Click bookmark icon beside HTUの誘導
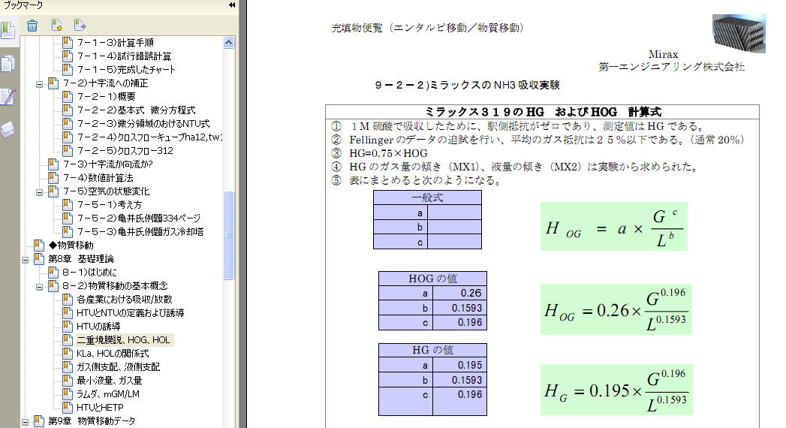Screen dimensions: 786x428 [68, 327]
